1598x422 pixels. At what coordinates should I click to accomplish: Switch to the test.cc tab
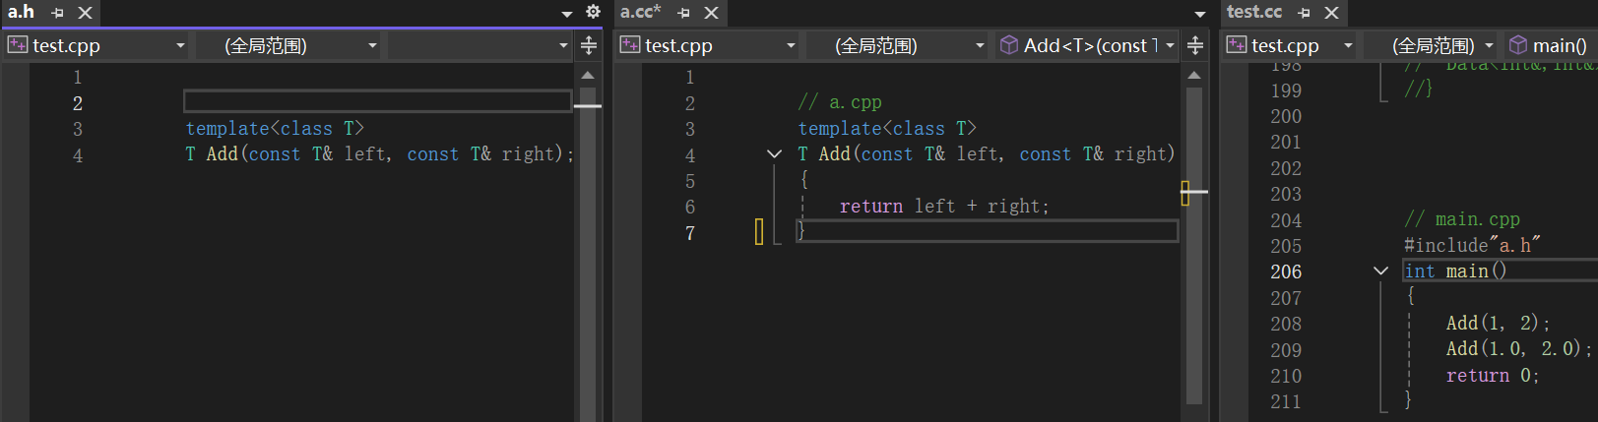click(1254, 12)
